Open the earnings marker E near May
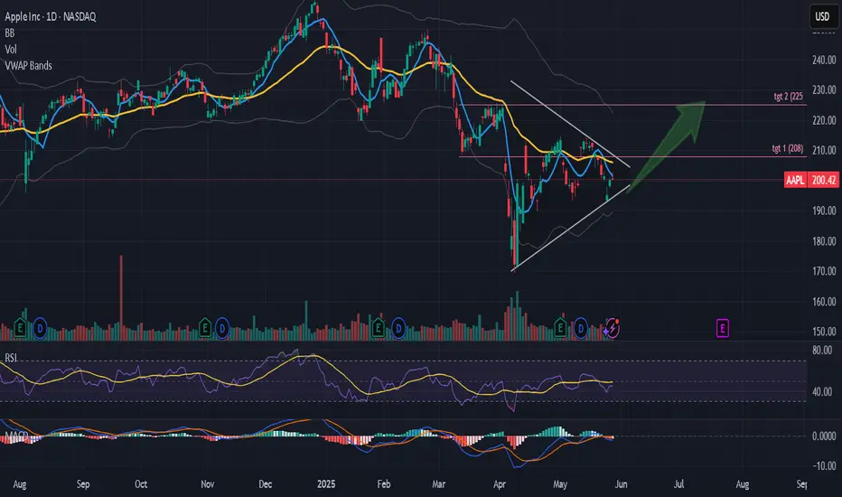 tap(560, 327)
